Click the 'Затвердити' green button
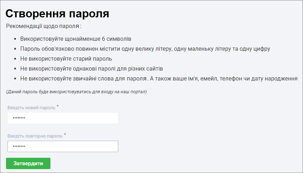Viewport: 303px width, 173px height. (28, 163)
